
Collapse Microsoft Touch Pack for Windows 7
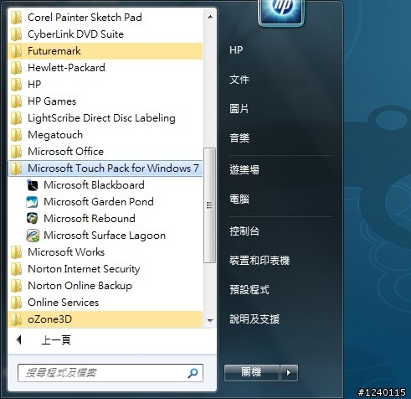(x=105, y=168)
